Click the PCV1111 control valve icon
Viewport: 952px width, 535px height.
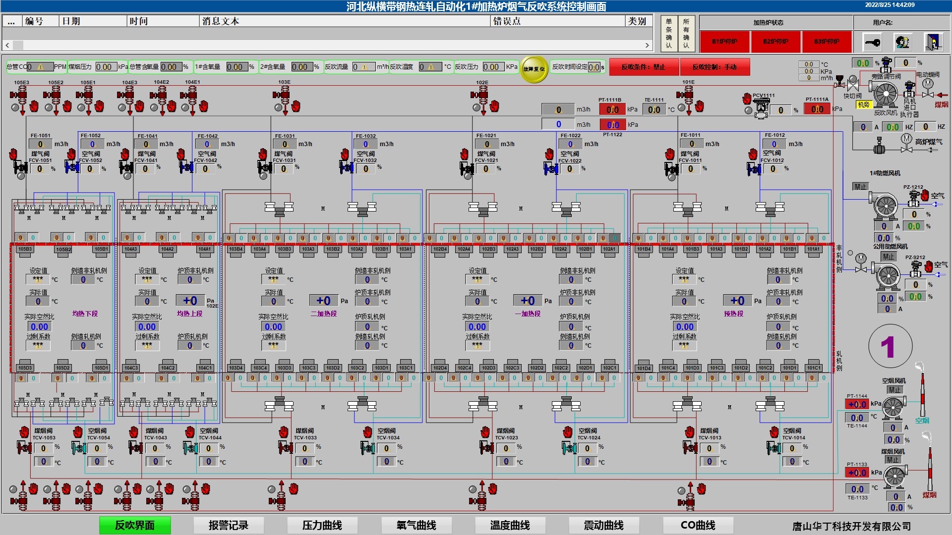761,108
